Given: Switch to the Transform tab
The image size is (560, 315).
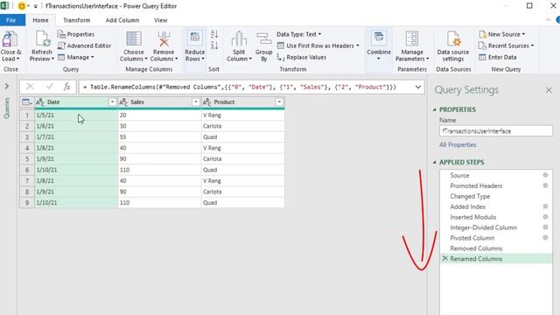Looking at the screenshot, I should click(x=77, y=20).
